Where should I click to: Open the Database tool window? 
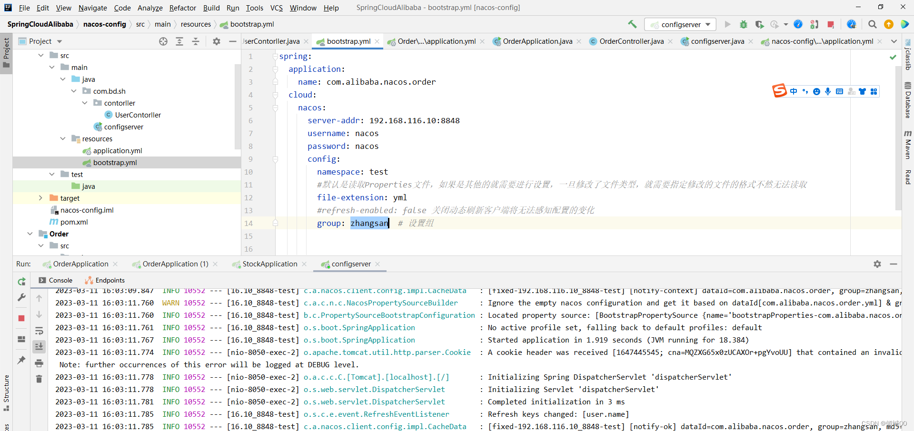[908, 100]
